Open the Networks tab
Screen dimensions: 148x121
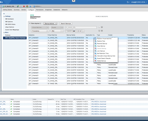point(65,10)
